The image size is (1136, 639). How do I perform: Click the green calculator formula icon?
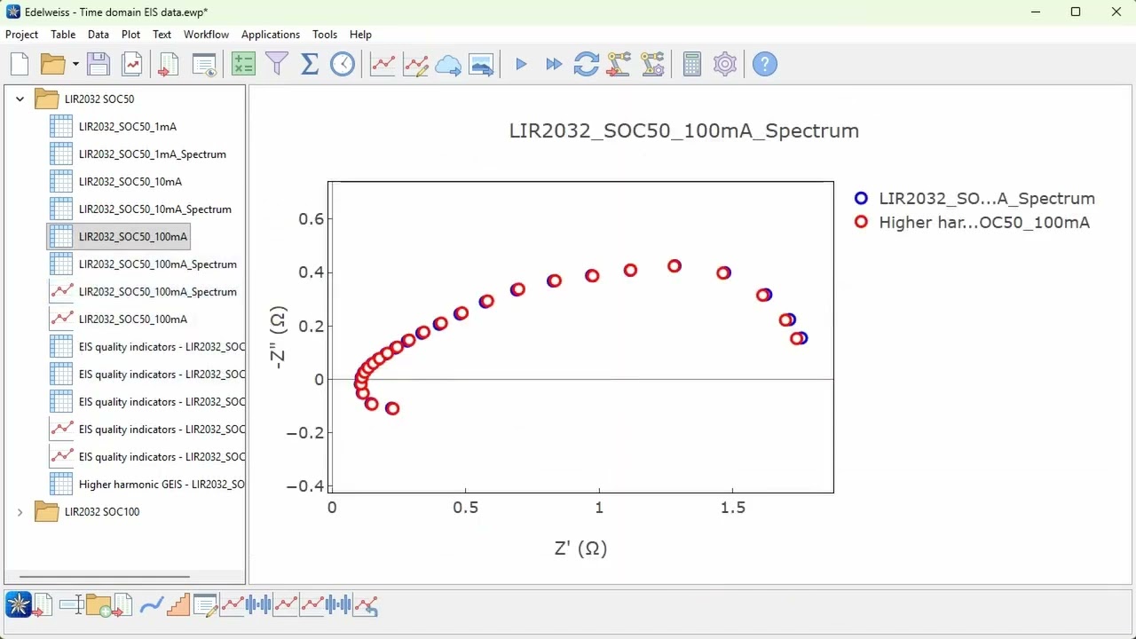tap(243, 64)
